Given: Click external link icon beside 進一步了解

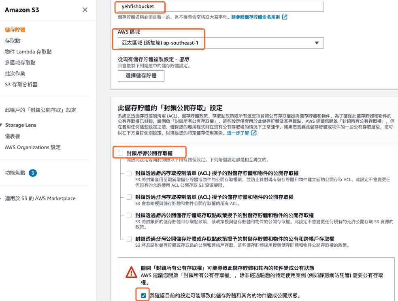Looking at the screenshot, I should point(254,133).
